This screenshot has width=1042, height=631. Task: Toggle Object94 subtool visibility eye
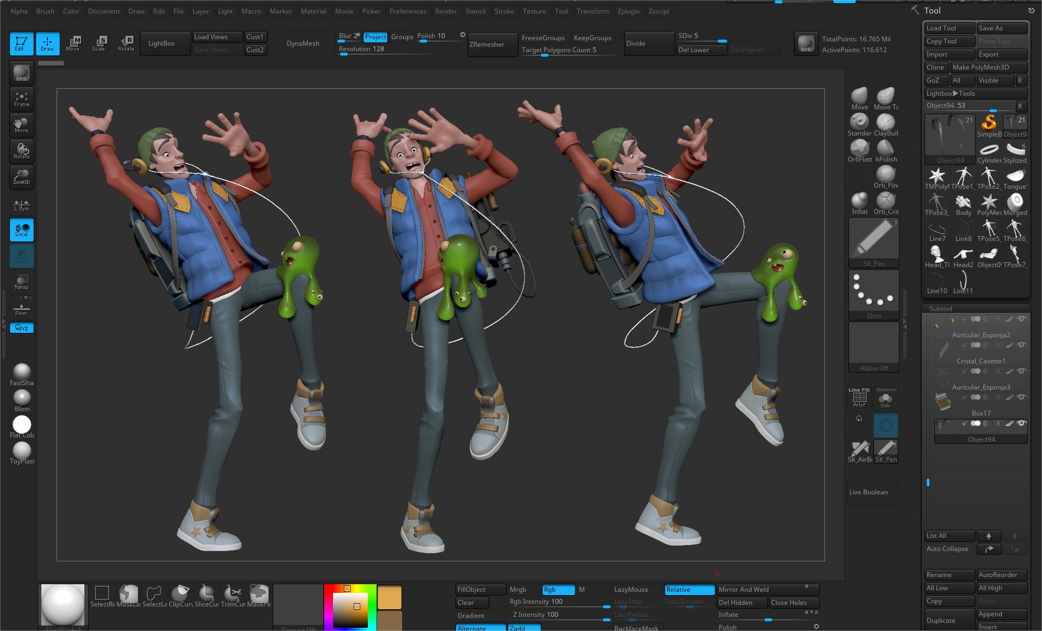(x=1021, y=423)
